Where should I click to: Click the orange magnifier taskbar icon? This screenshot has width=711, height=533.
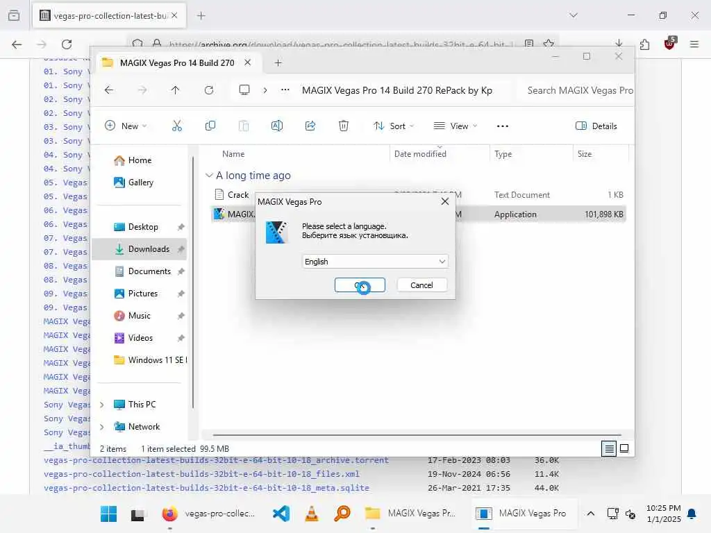(342, 514)
